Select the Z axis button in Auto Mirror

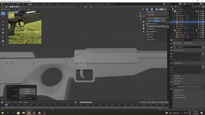coord(163,21)
